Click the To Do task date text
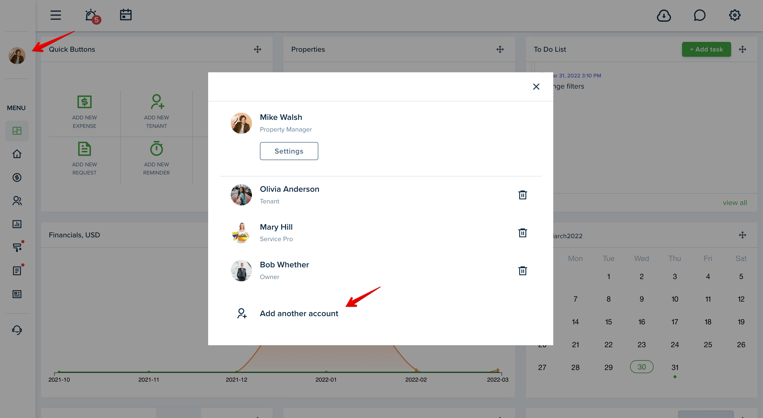Image resolution: width=763 pixels, height=418 pixels. pyautogui.click(x=576, y=75)
